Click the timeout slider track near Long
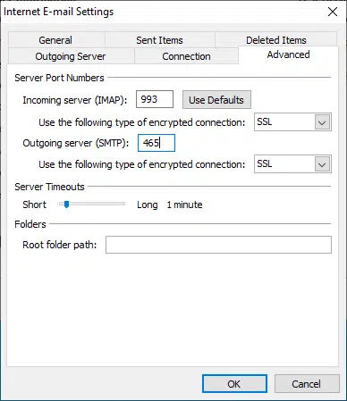This screenshot has width=347, height=401. (119, 205)
